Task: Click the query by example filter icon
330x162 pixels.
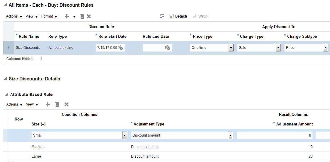Action: 162,16
